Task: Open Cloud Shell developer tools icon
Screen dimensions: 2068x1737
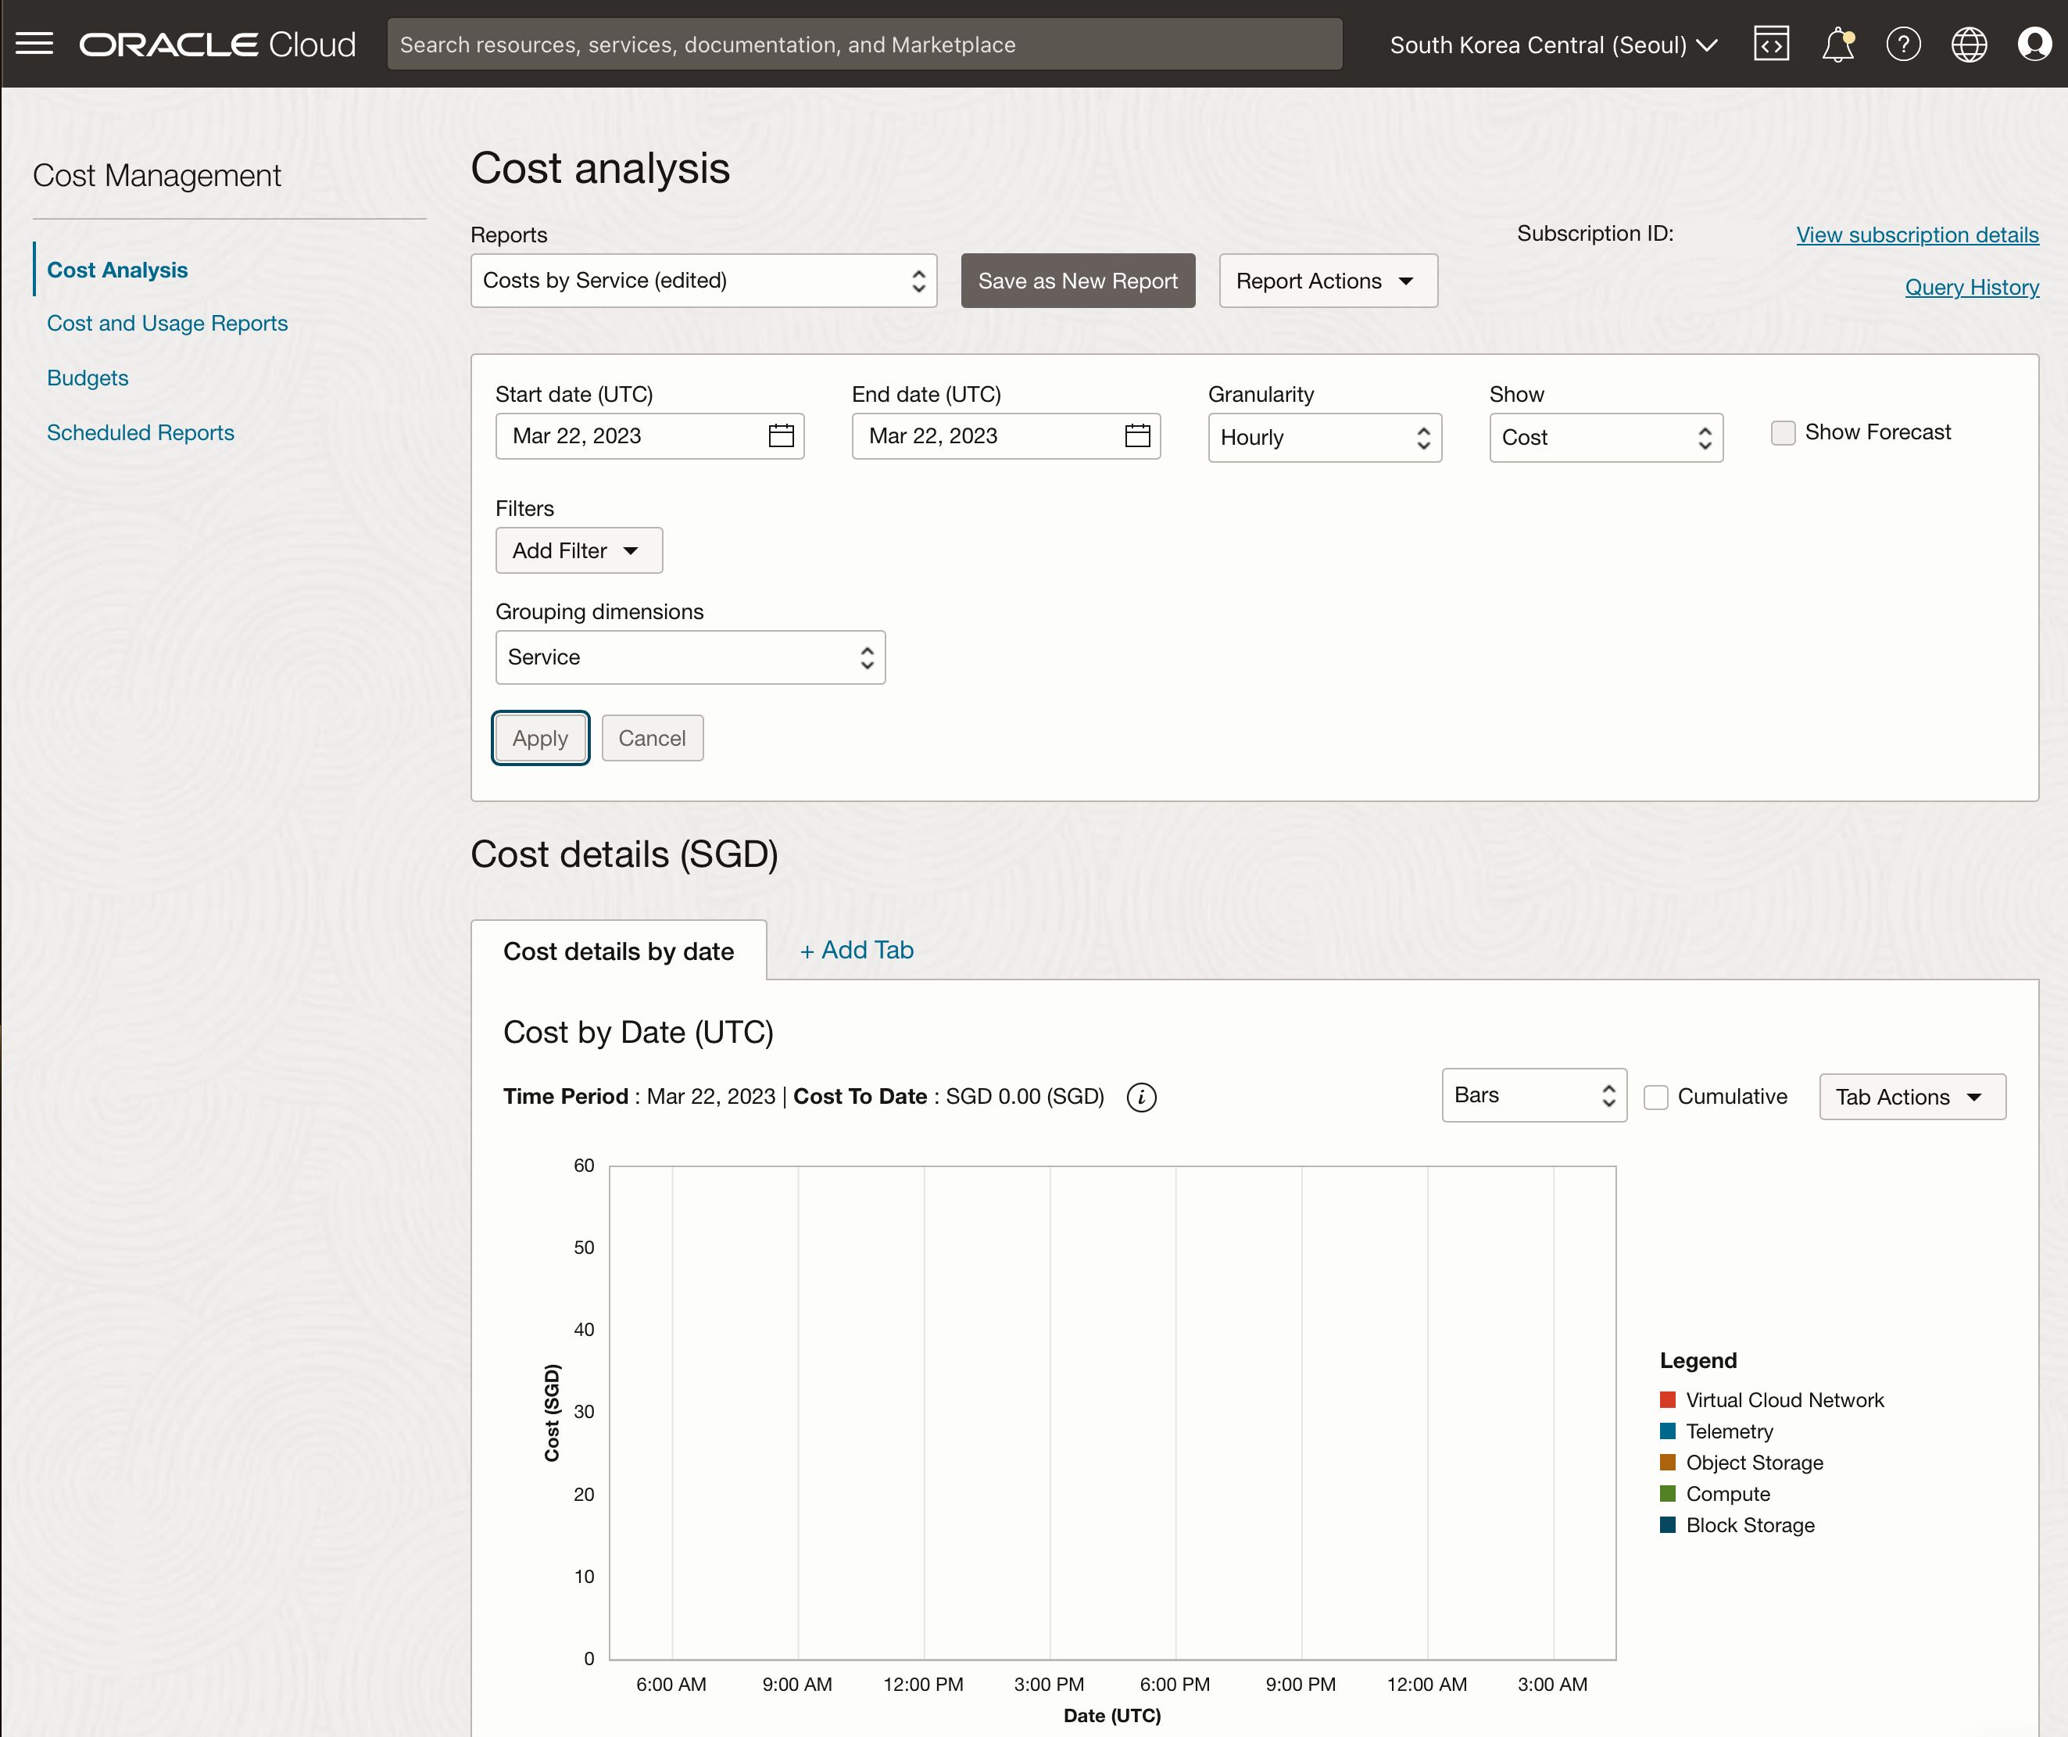Action: [1770, 45]
